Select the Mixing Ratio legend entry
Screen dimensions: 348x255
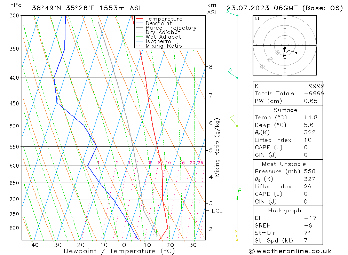point(164,46)
